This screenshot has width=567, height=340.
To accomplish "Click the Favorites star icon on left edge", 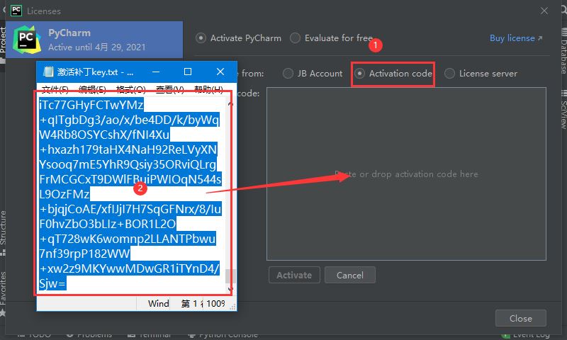I will pyautogui.click(x=3, y=312).
